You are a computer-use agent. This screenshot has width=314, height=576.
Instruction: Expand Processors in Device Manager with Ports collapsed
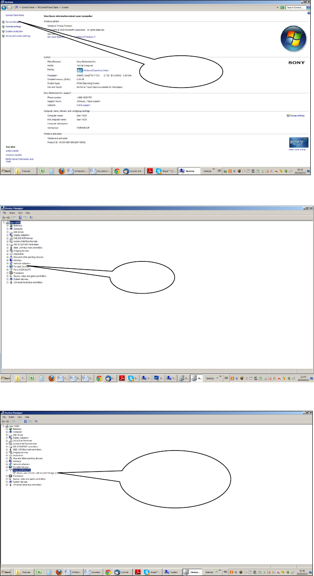[x=7, y=273]
